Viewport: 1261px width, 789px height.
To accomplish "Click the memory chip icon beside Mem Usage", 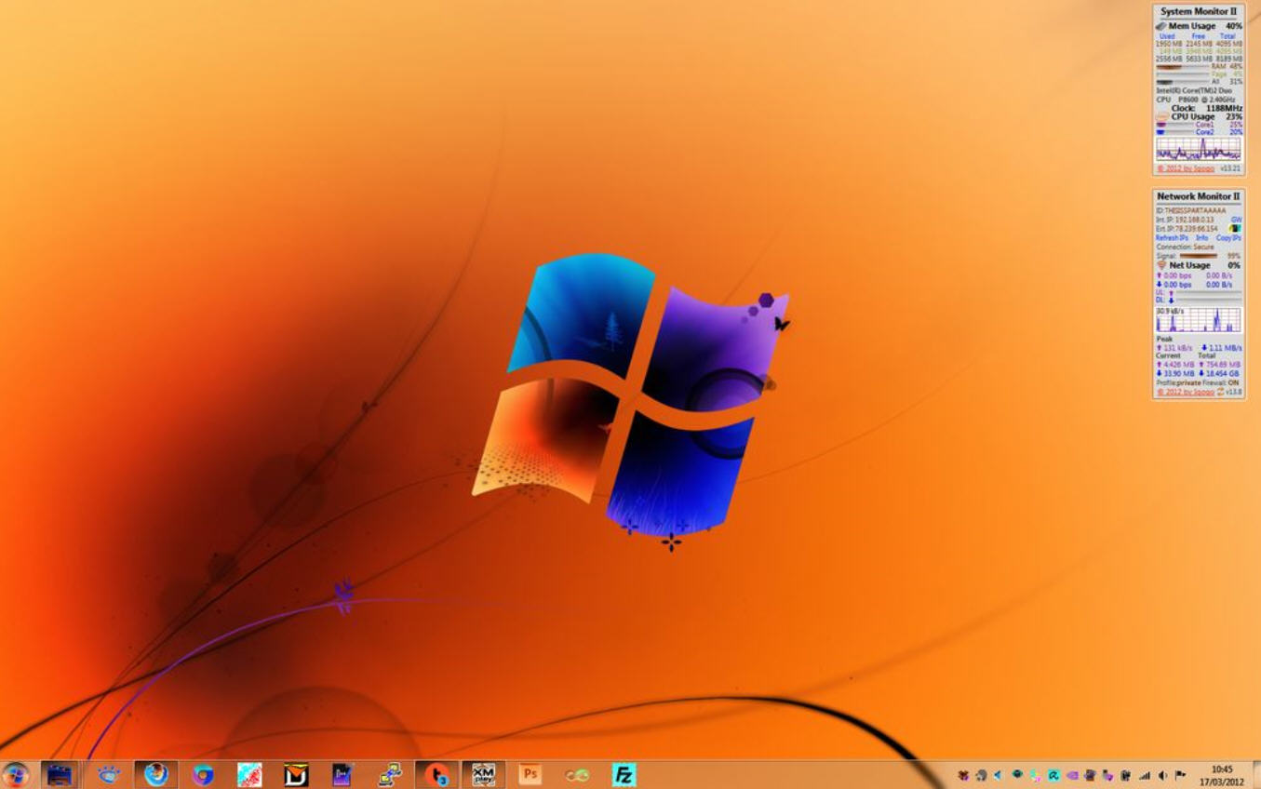I will (1161, 26).
